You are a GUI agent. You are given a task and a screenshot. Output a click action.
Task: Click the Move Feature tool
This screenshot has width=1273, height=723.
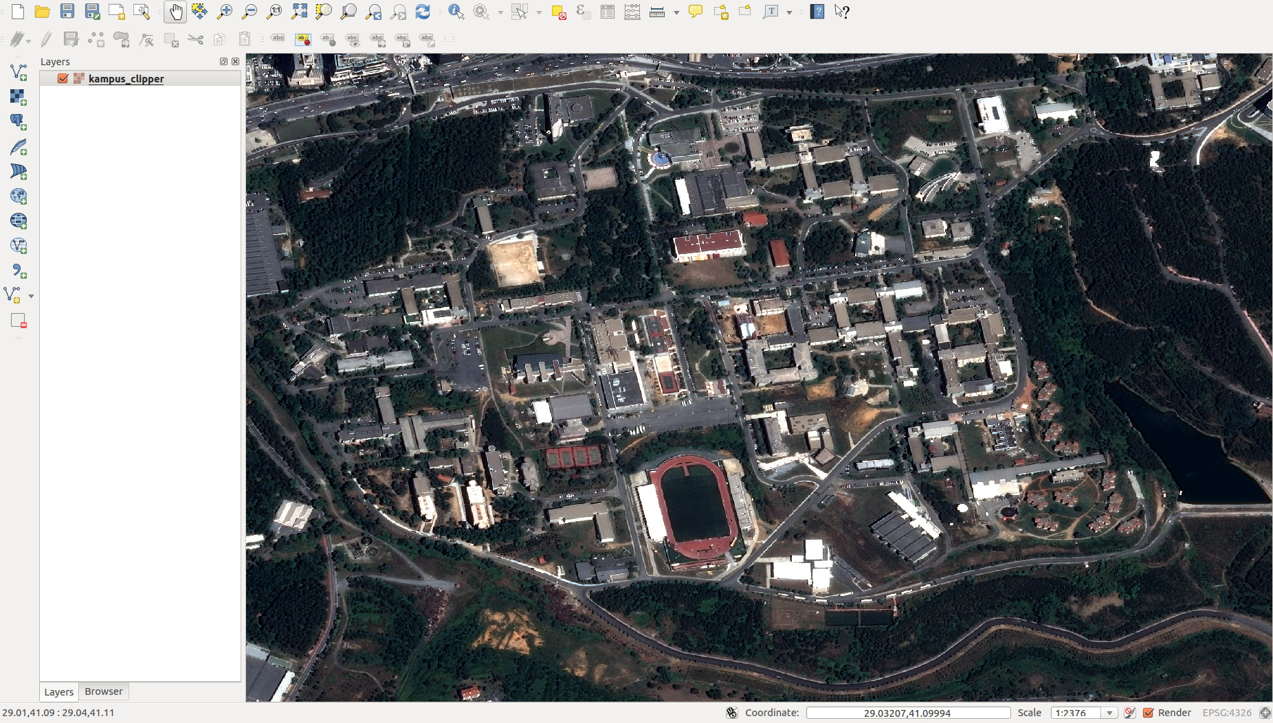pyautogui.click(x=121, y=39)
